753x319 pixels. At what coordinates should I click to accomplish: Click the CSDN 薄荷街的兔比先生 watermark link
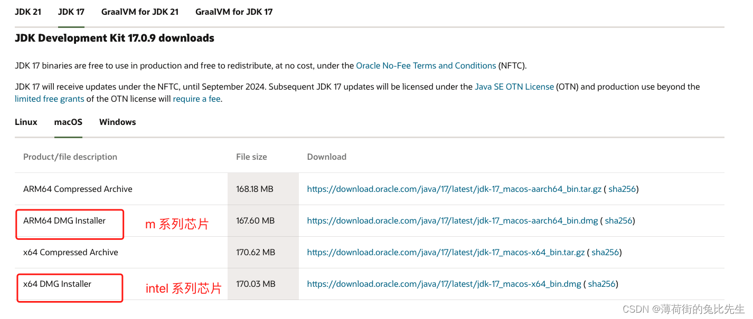(x=683, y=310)
